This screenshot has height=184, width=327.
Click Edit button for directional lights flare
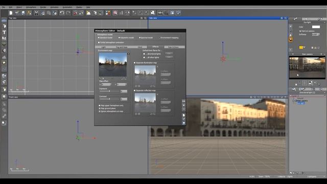169,54
